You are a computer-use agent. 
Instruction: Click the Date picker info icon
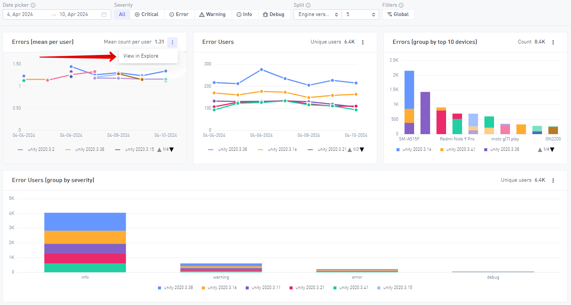pos(33,5)
